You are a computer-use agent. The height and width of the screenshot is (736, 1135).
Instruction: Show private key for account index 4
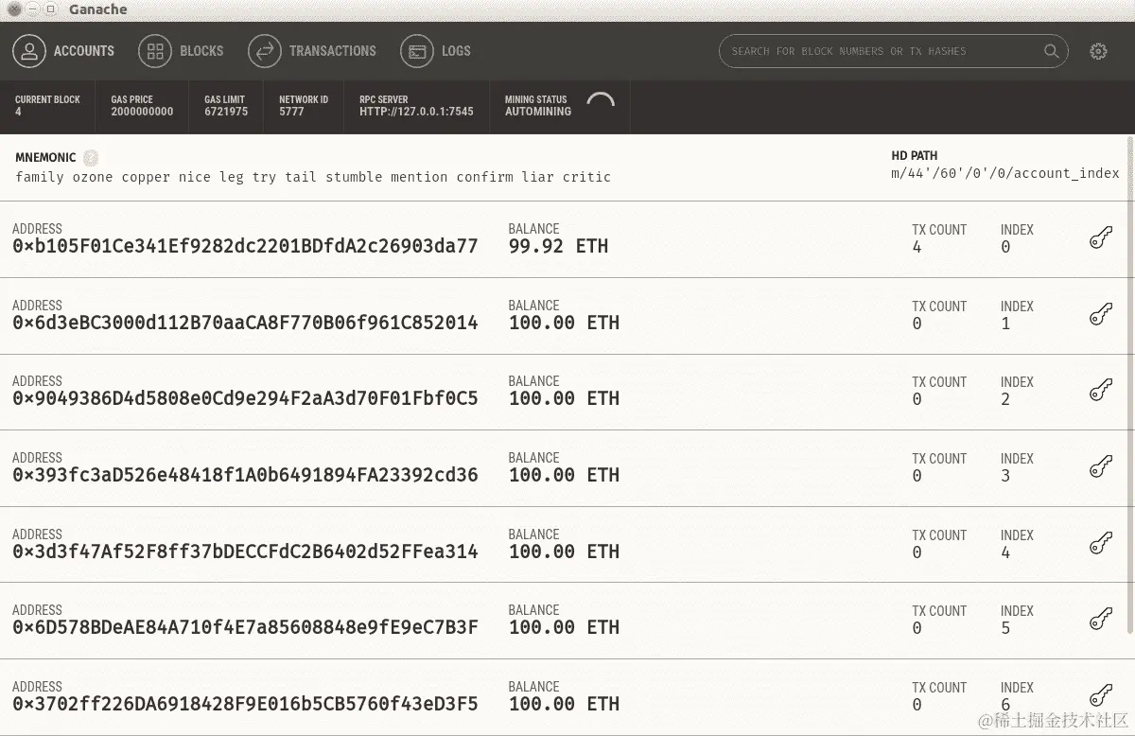point(1100,544)
